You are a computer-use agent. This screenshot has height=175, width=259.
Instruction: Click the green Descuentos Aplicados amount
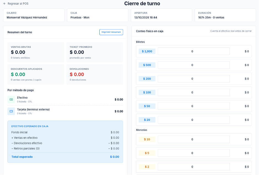pos(18,74)
